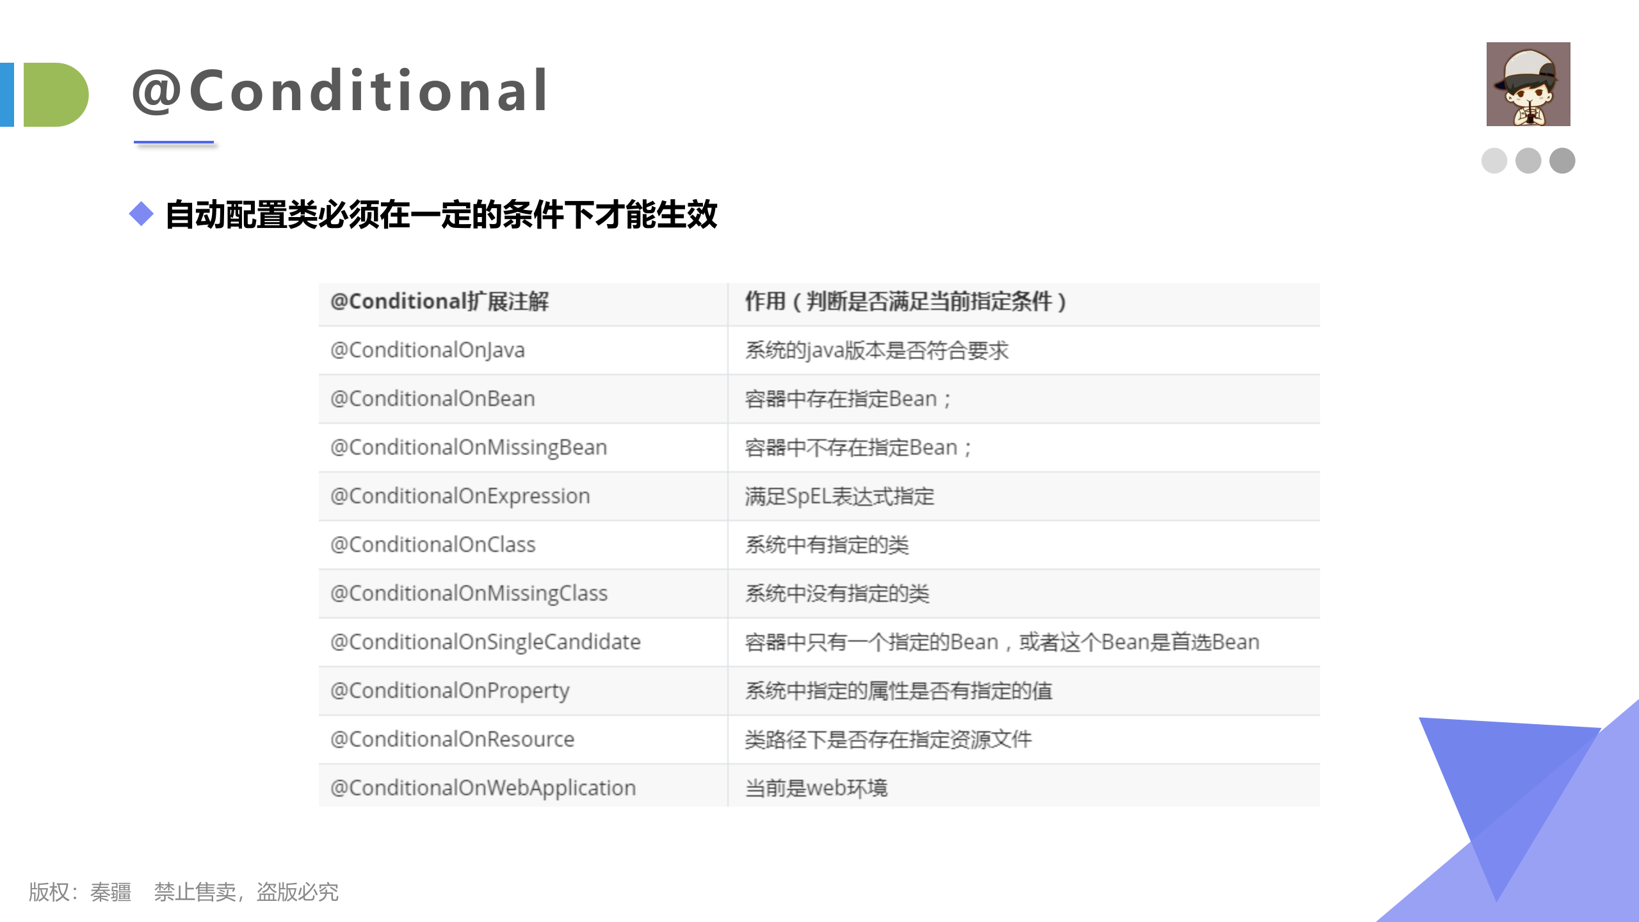
Task: Click the rightmost gray dot indicator
Action: coord(1563,162)
